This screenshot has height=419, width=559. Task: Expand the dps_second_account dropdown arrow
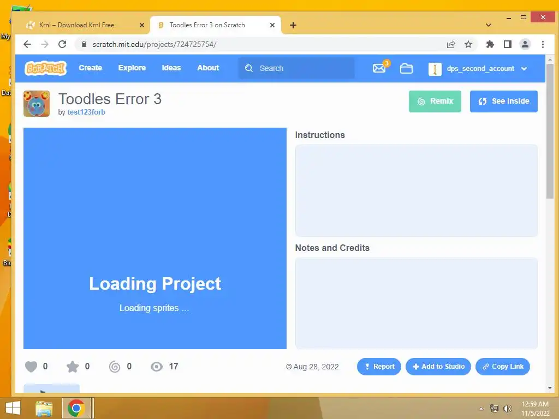(524, 69)
